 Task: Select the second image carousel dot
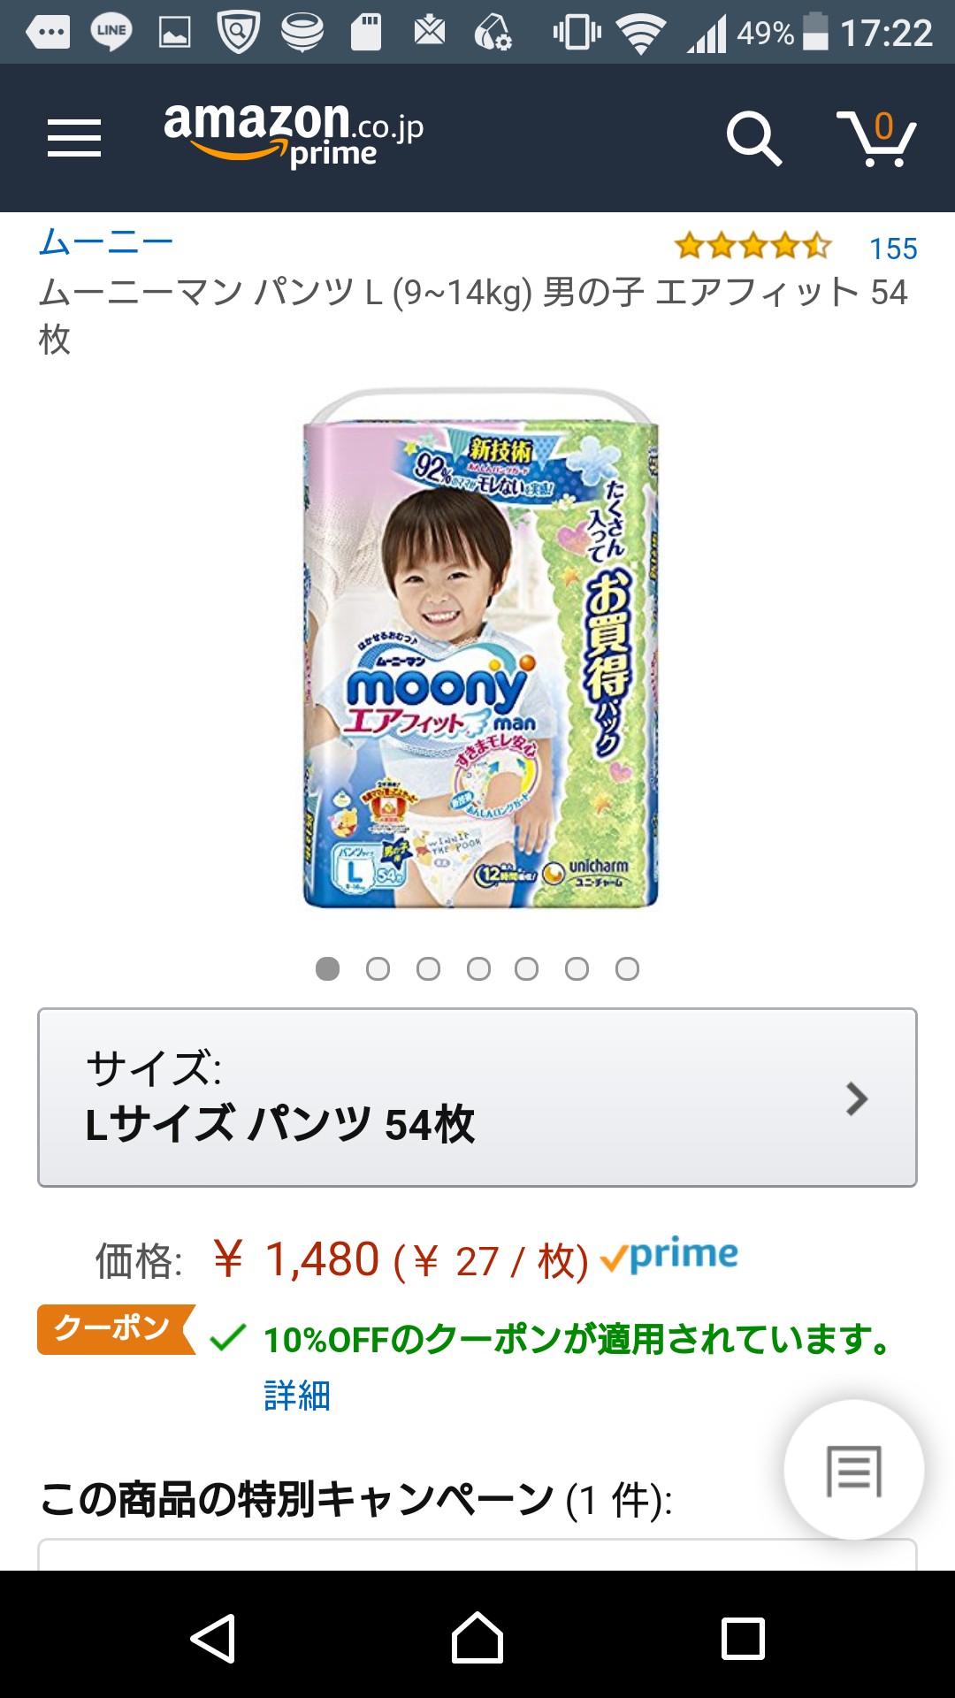[x=378, y=969]
